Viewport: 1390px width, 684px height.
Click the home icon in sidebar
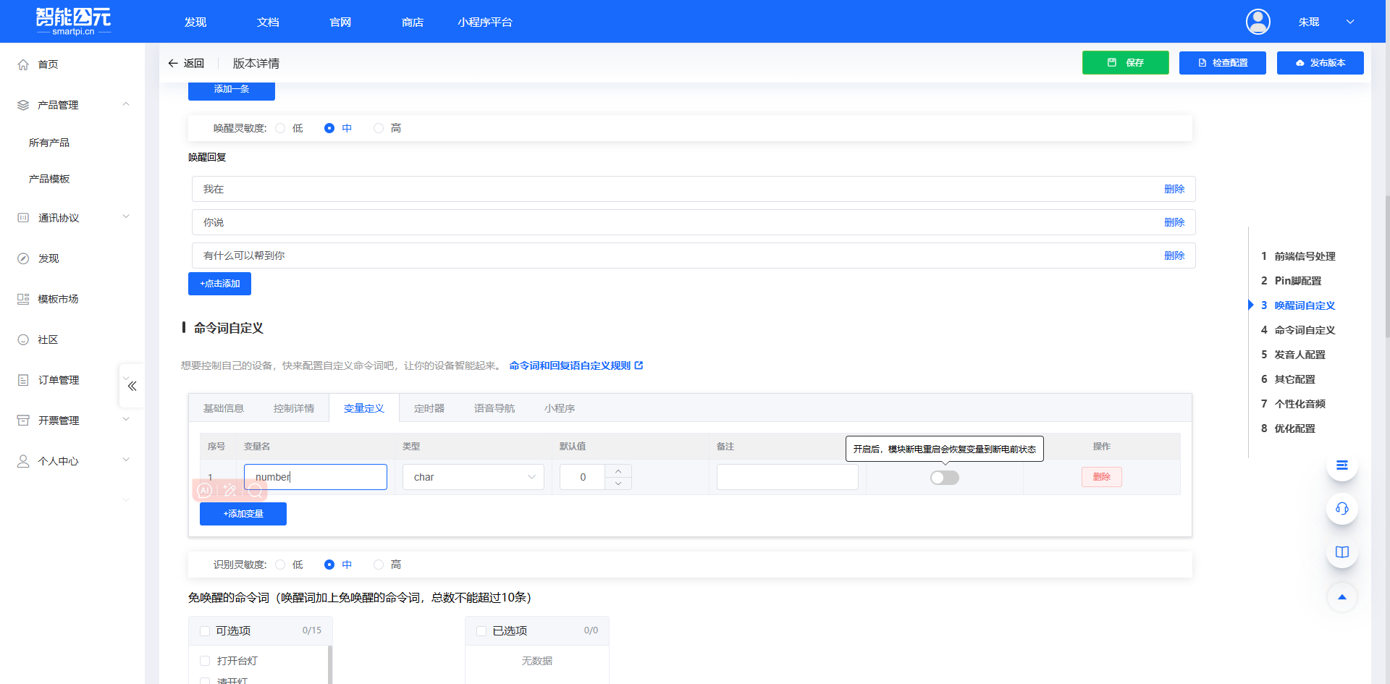[x=23, y=64]
